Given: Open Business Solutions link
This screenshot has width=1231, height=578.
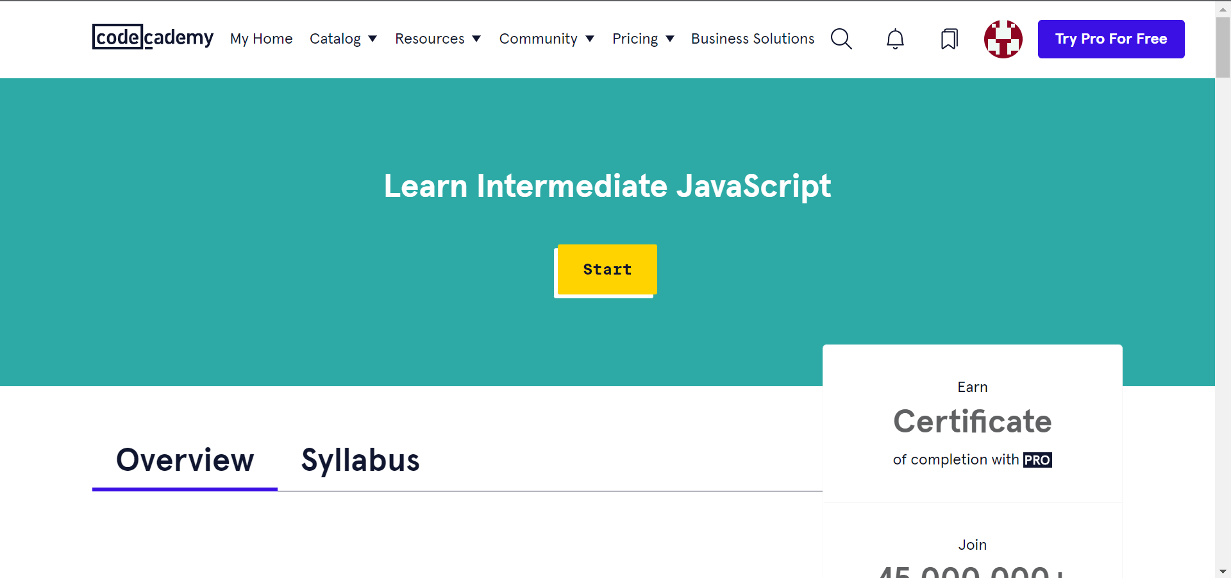Looking at the screenshot, I should [x=753, y=38].
